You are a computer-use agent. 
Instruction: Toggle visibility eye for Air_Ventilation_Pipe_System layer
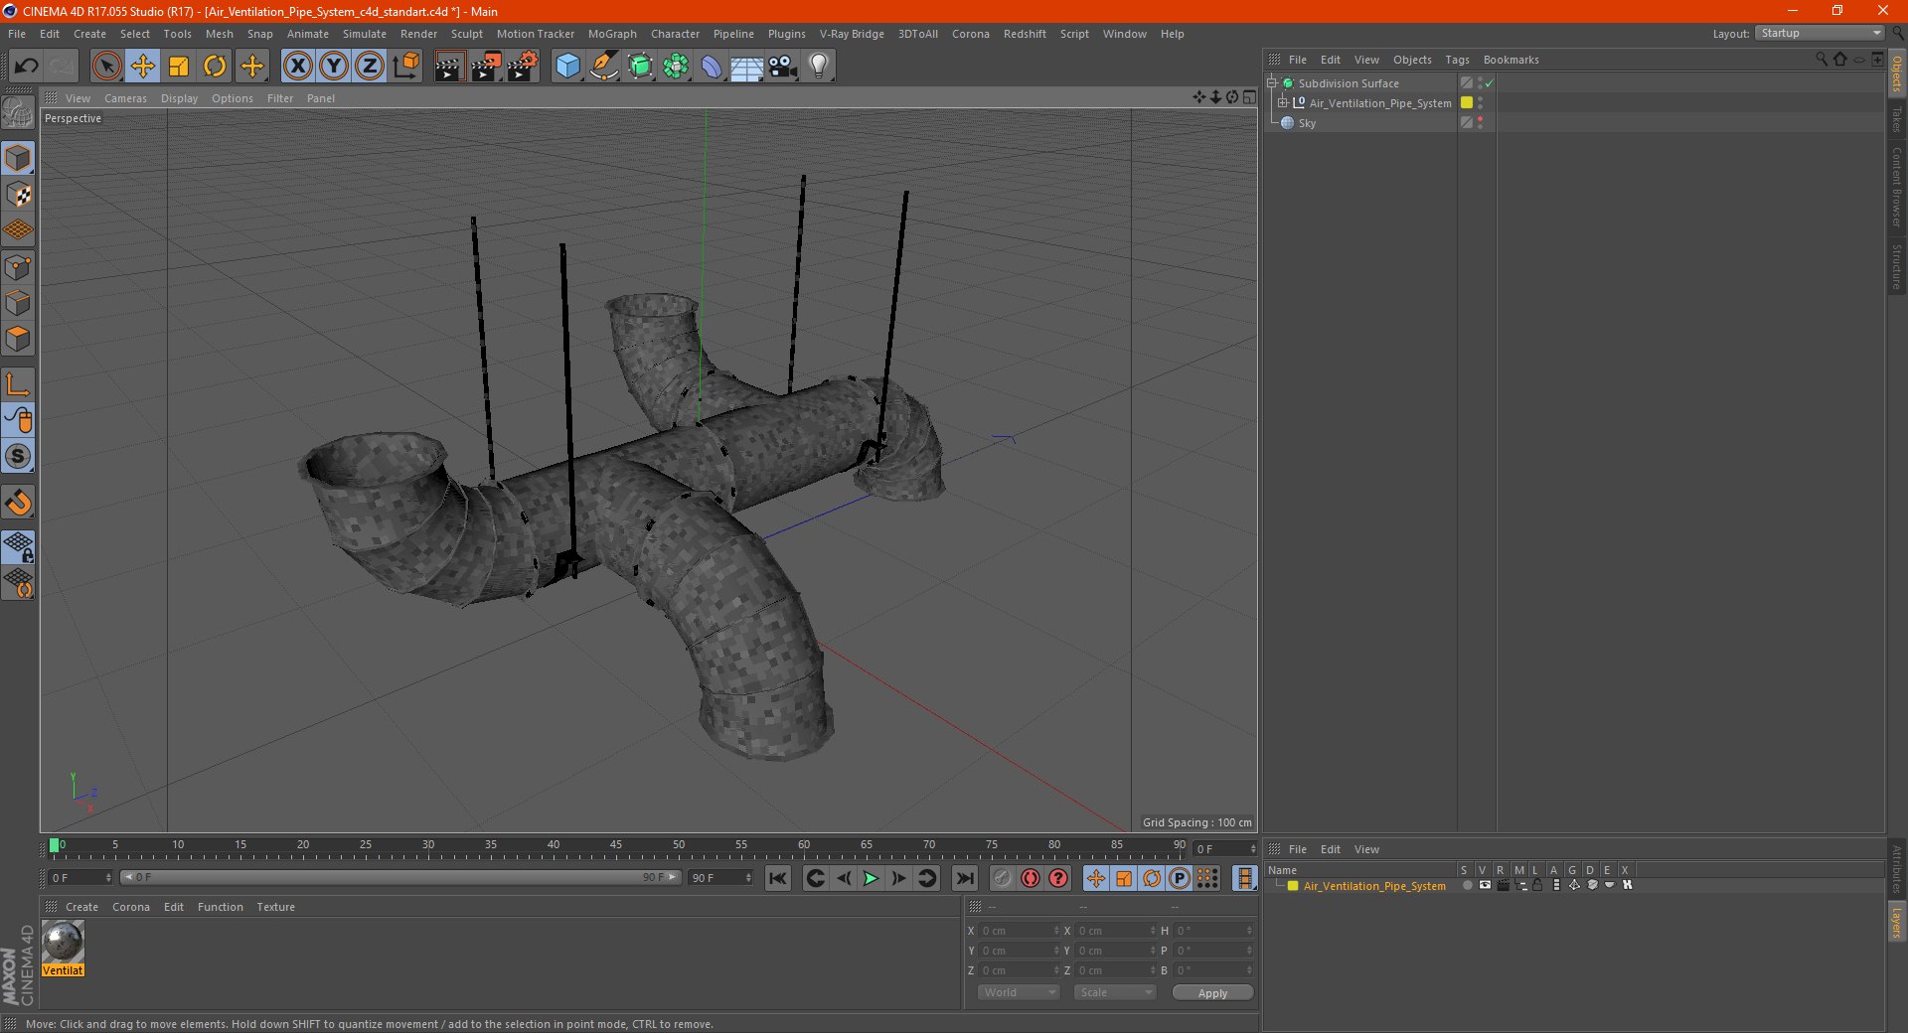(1485, 885)
